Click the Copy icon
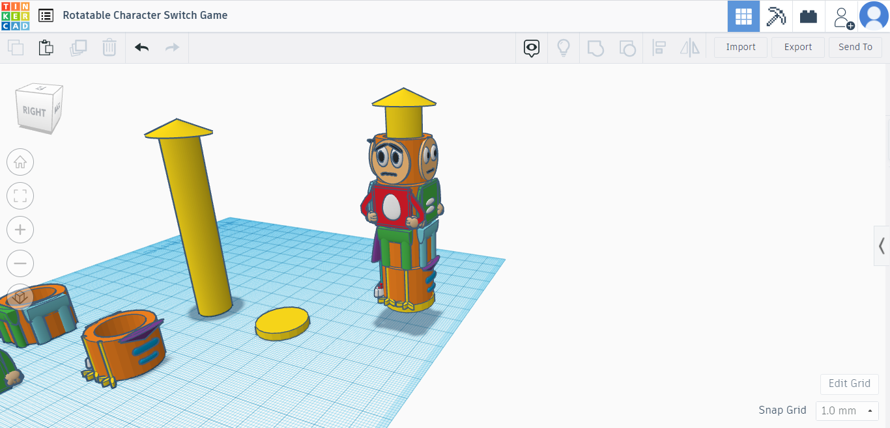 [16, 47]
